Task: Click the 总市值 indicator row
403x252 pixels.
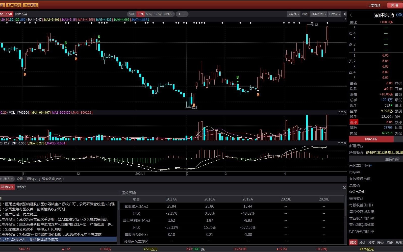Action: point(355,185)
